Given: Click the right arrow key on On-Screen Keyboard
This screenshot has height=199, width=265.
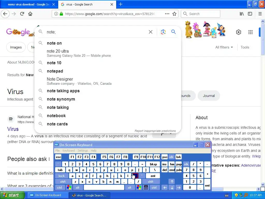Looking at the screenshot, I should (179, 188).
